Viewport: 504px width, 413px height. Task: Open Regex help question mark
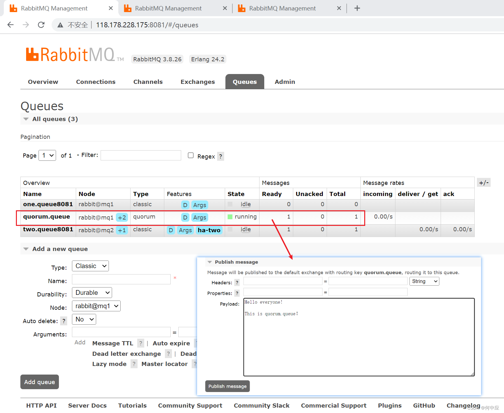click(x=221, y=156)
